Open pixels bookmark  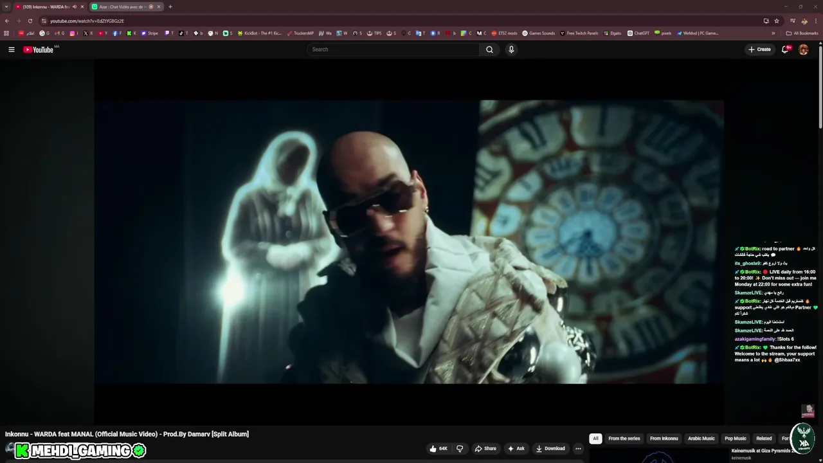point(663,33)
